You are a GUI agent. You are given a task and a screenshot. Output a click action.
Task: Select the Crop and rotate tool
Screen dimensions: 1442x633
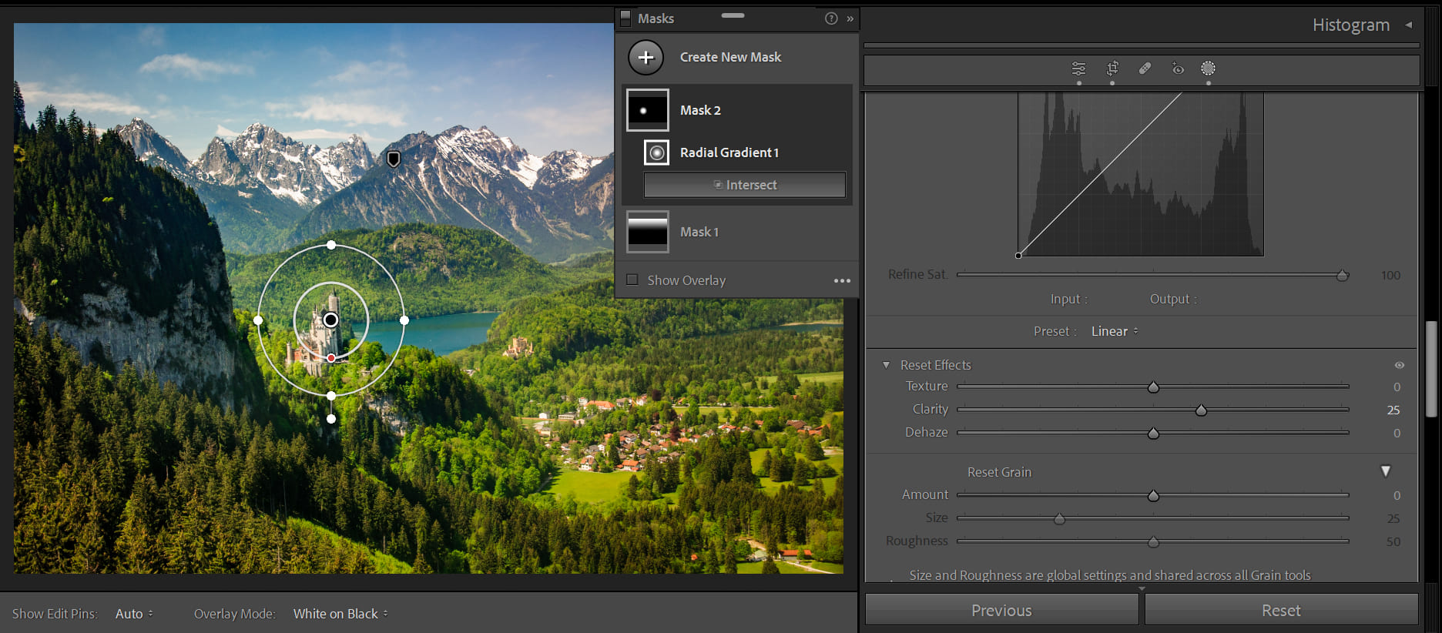click(1112, 69)
